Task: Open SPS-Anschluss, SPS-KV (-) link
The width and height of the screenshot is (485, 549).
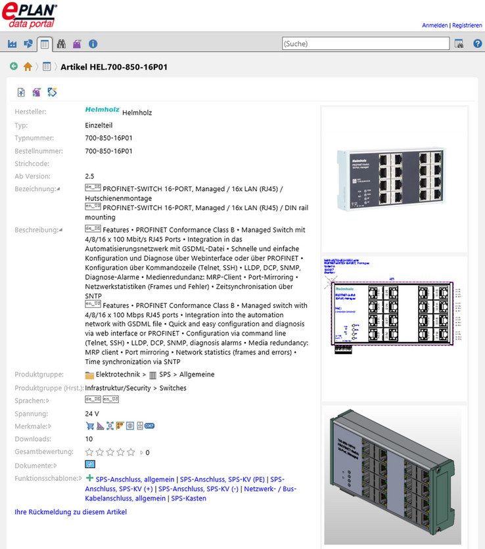Action: click(x=198, y=489)
